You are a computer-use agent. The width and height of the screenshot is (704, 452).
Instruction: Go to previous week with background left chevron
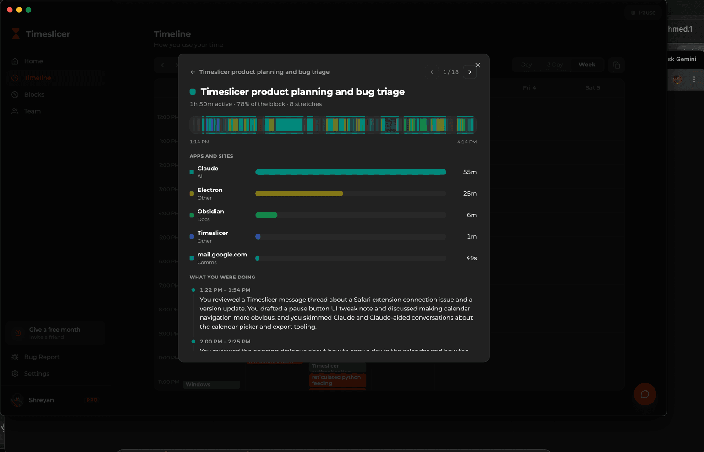pos(162,65)
